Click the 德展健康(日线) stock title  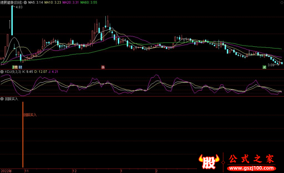(x=11, y=2)
